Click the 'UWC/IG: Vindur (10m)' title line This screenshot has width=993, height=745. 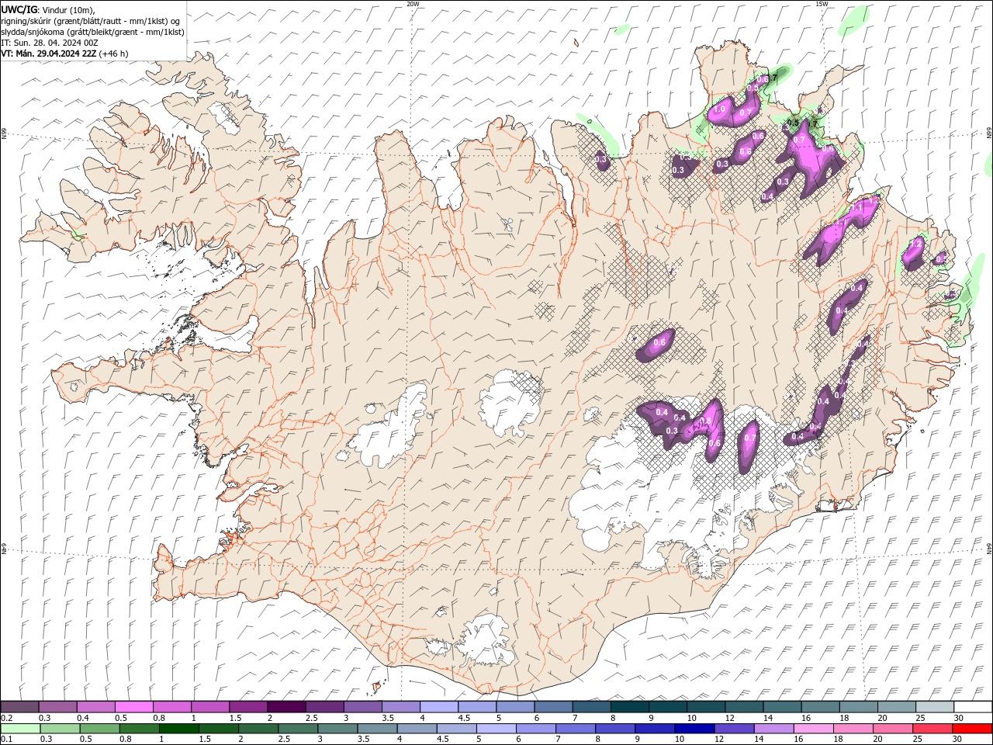(x=47, y=9)
